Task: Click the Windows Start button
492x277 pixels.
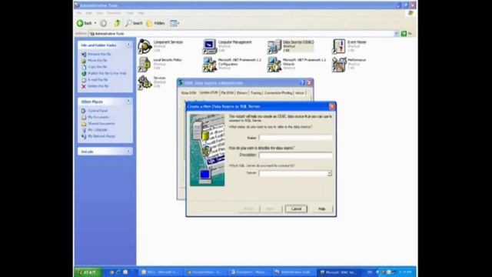Action: click(88, 272)
